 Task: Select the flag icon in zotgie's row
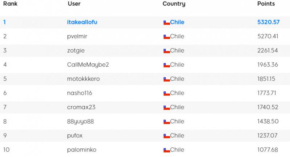pyautogui.click(x=167, y=51)
